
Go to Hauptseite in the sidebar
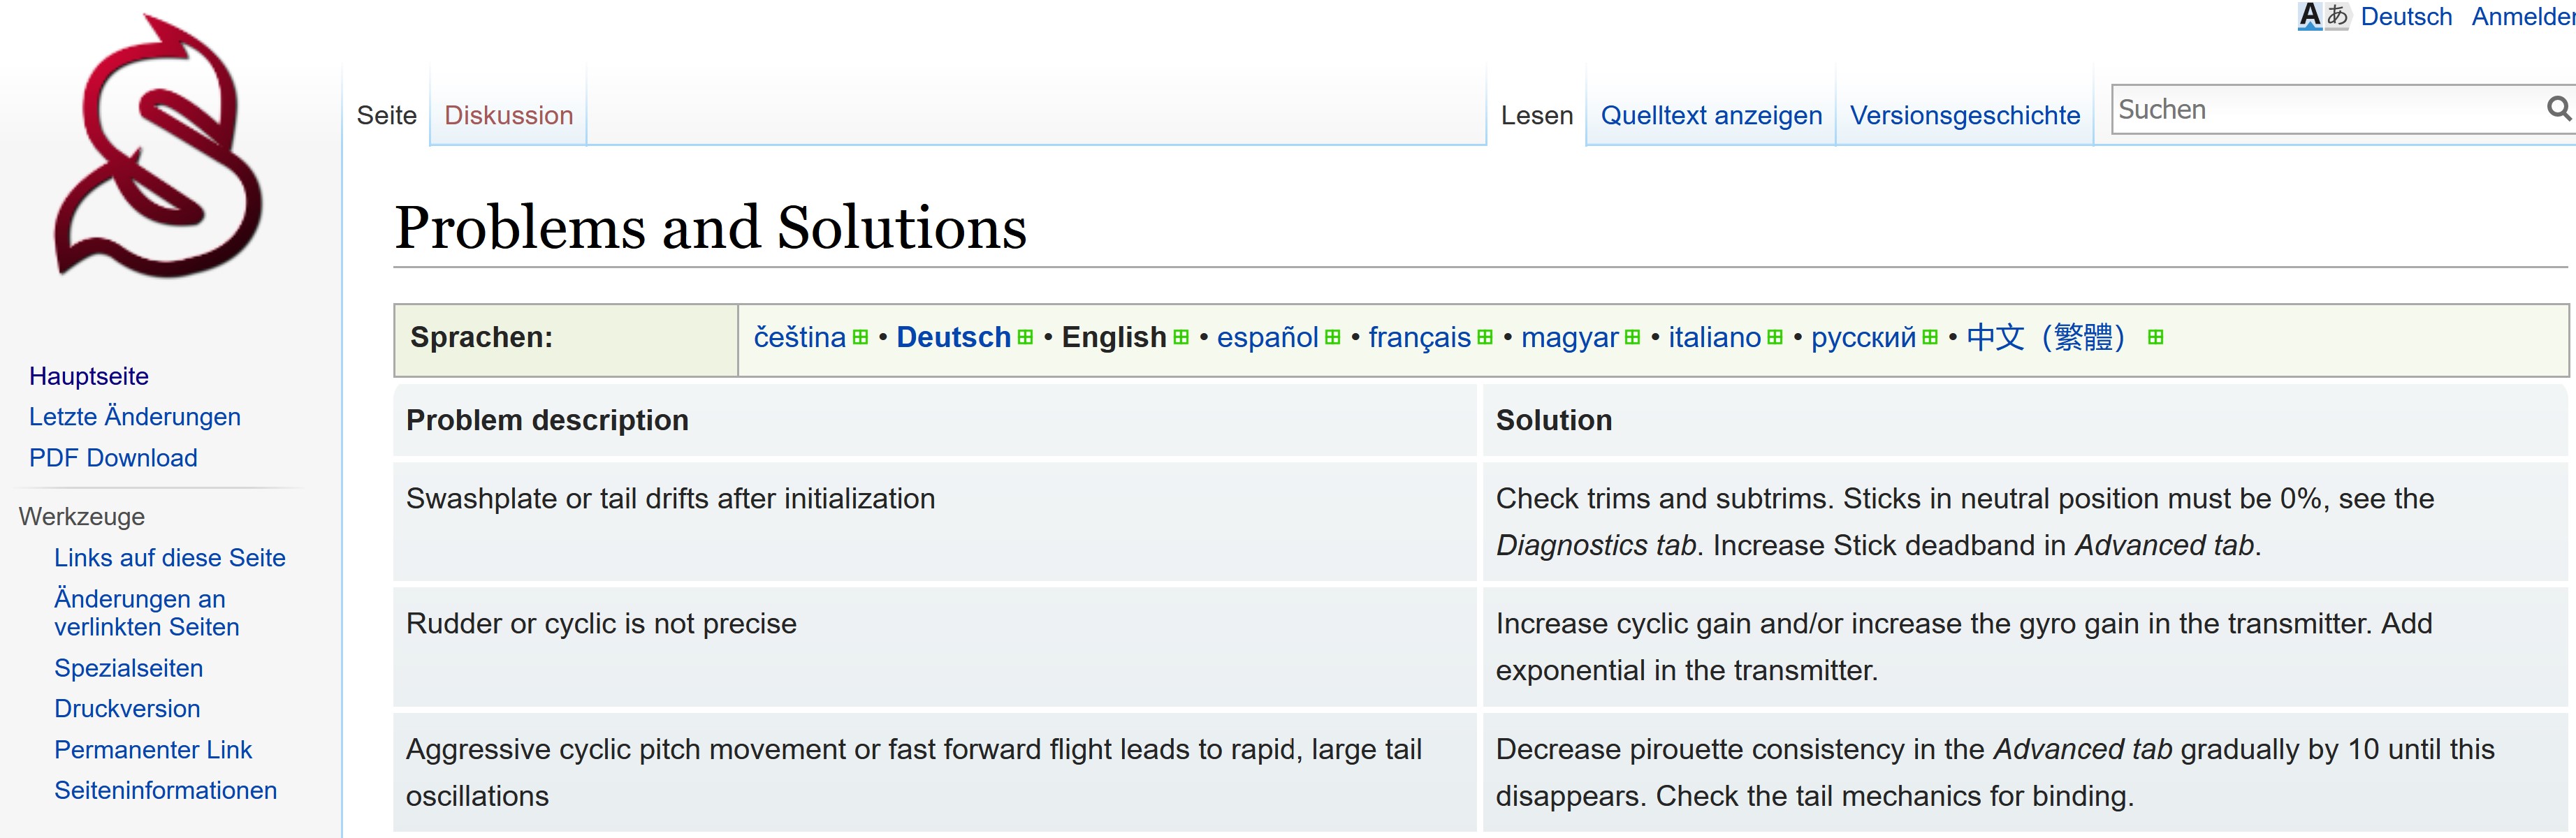(x=89, y=376)
